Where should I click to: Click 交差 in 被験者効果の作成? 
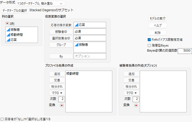(x=131, y=80)
